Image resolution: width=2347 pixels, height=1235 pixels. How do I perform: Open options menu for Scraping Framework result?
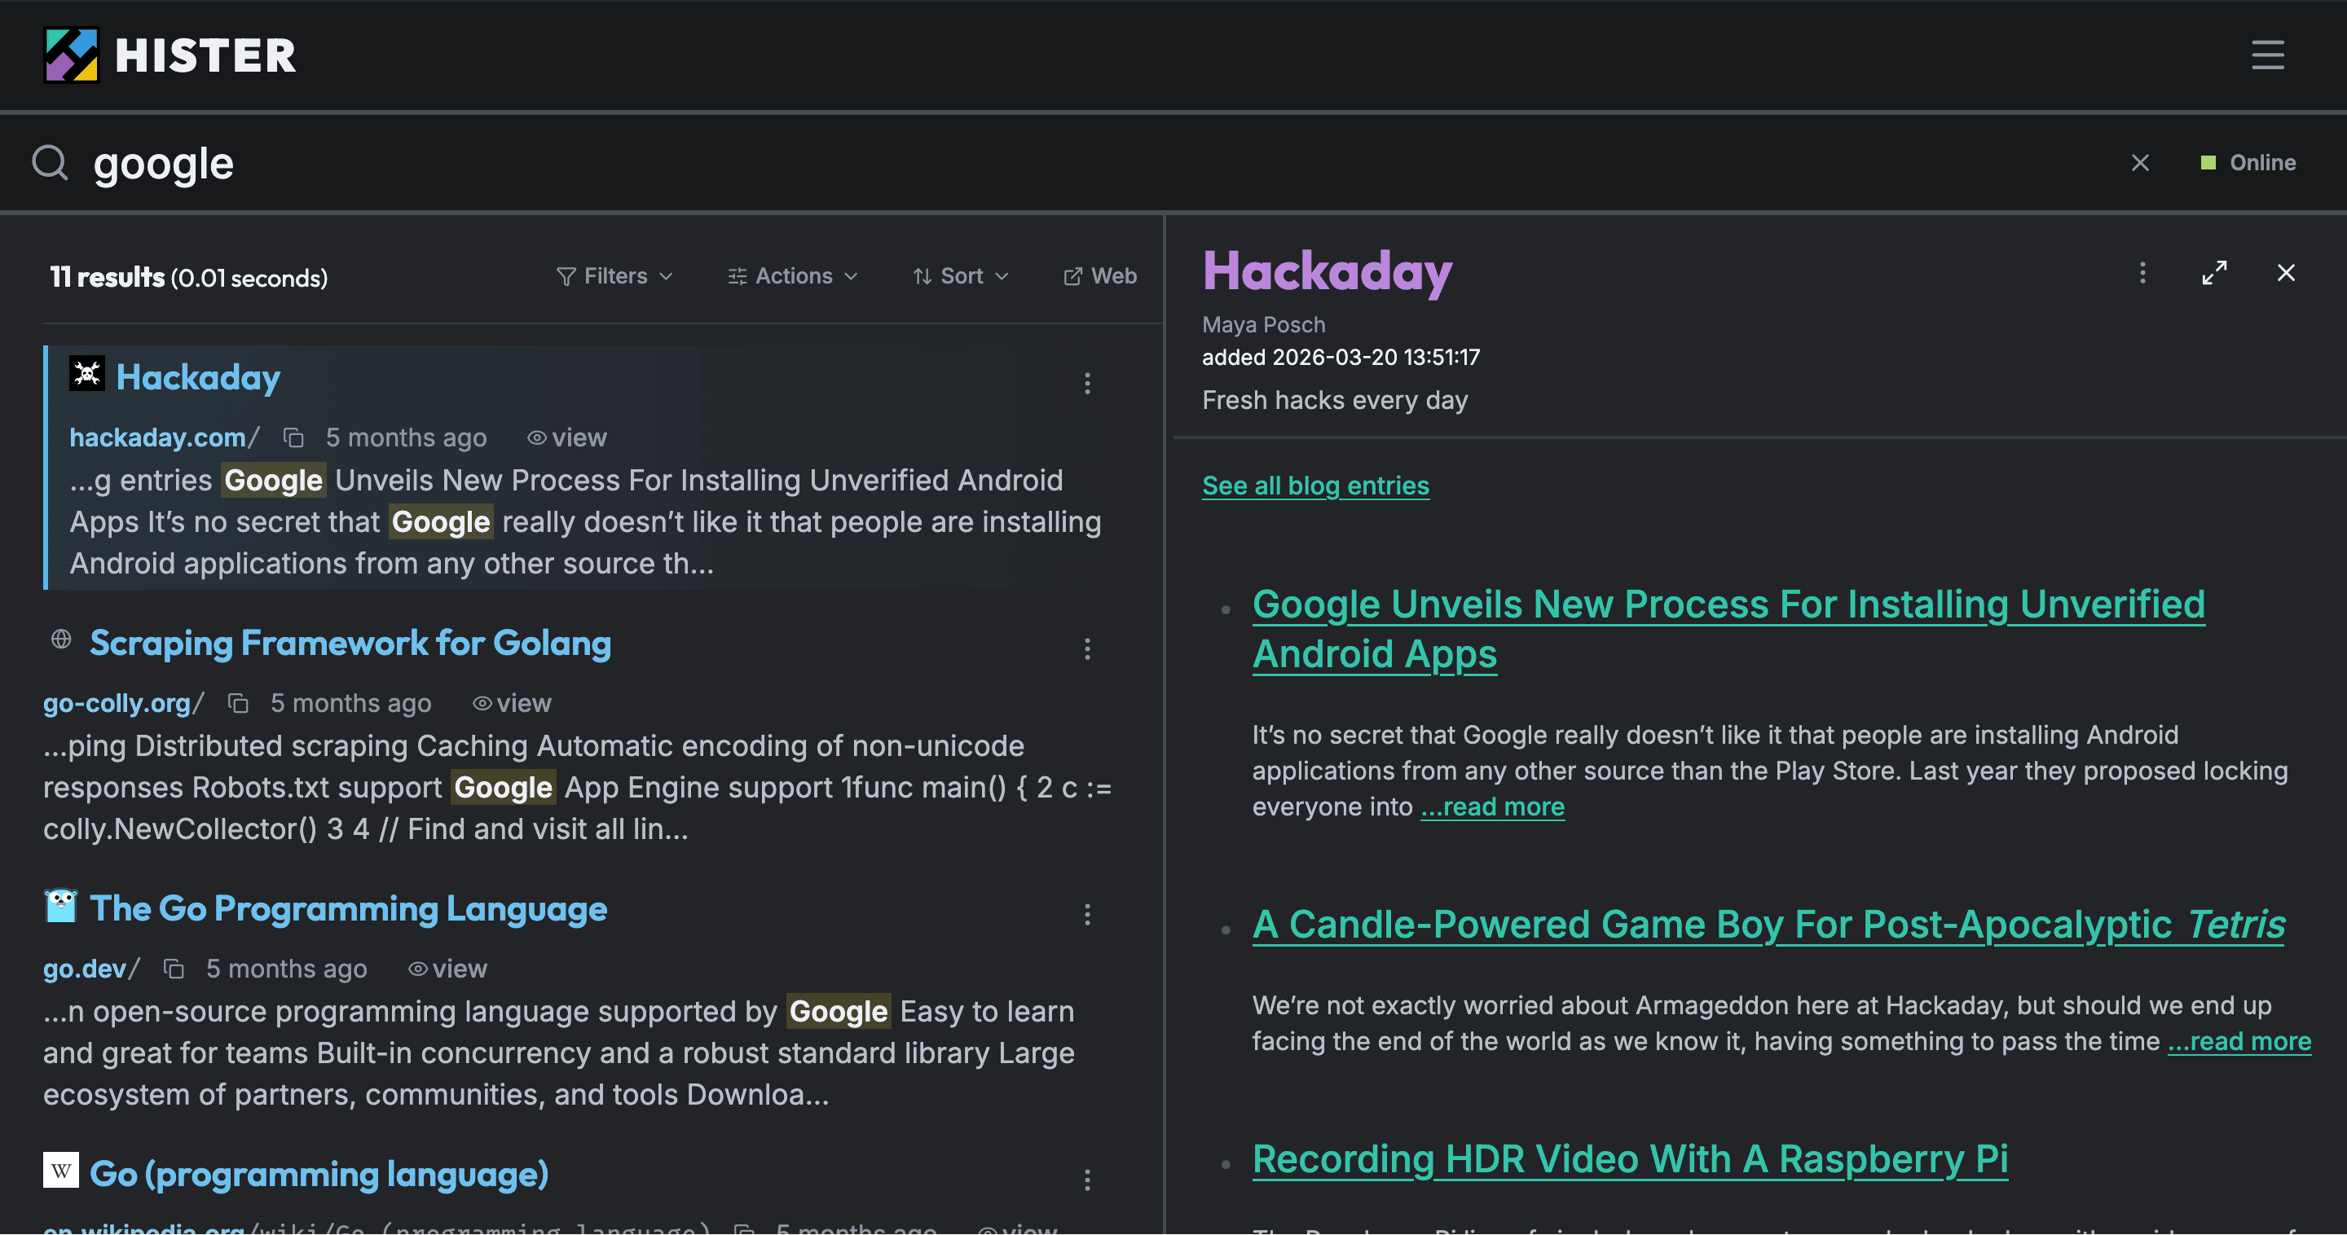point(1087,649)
